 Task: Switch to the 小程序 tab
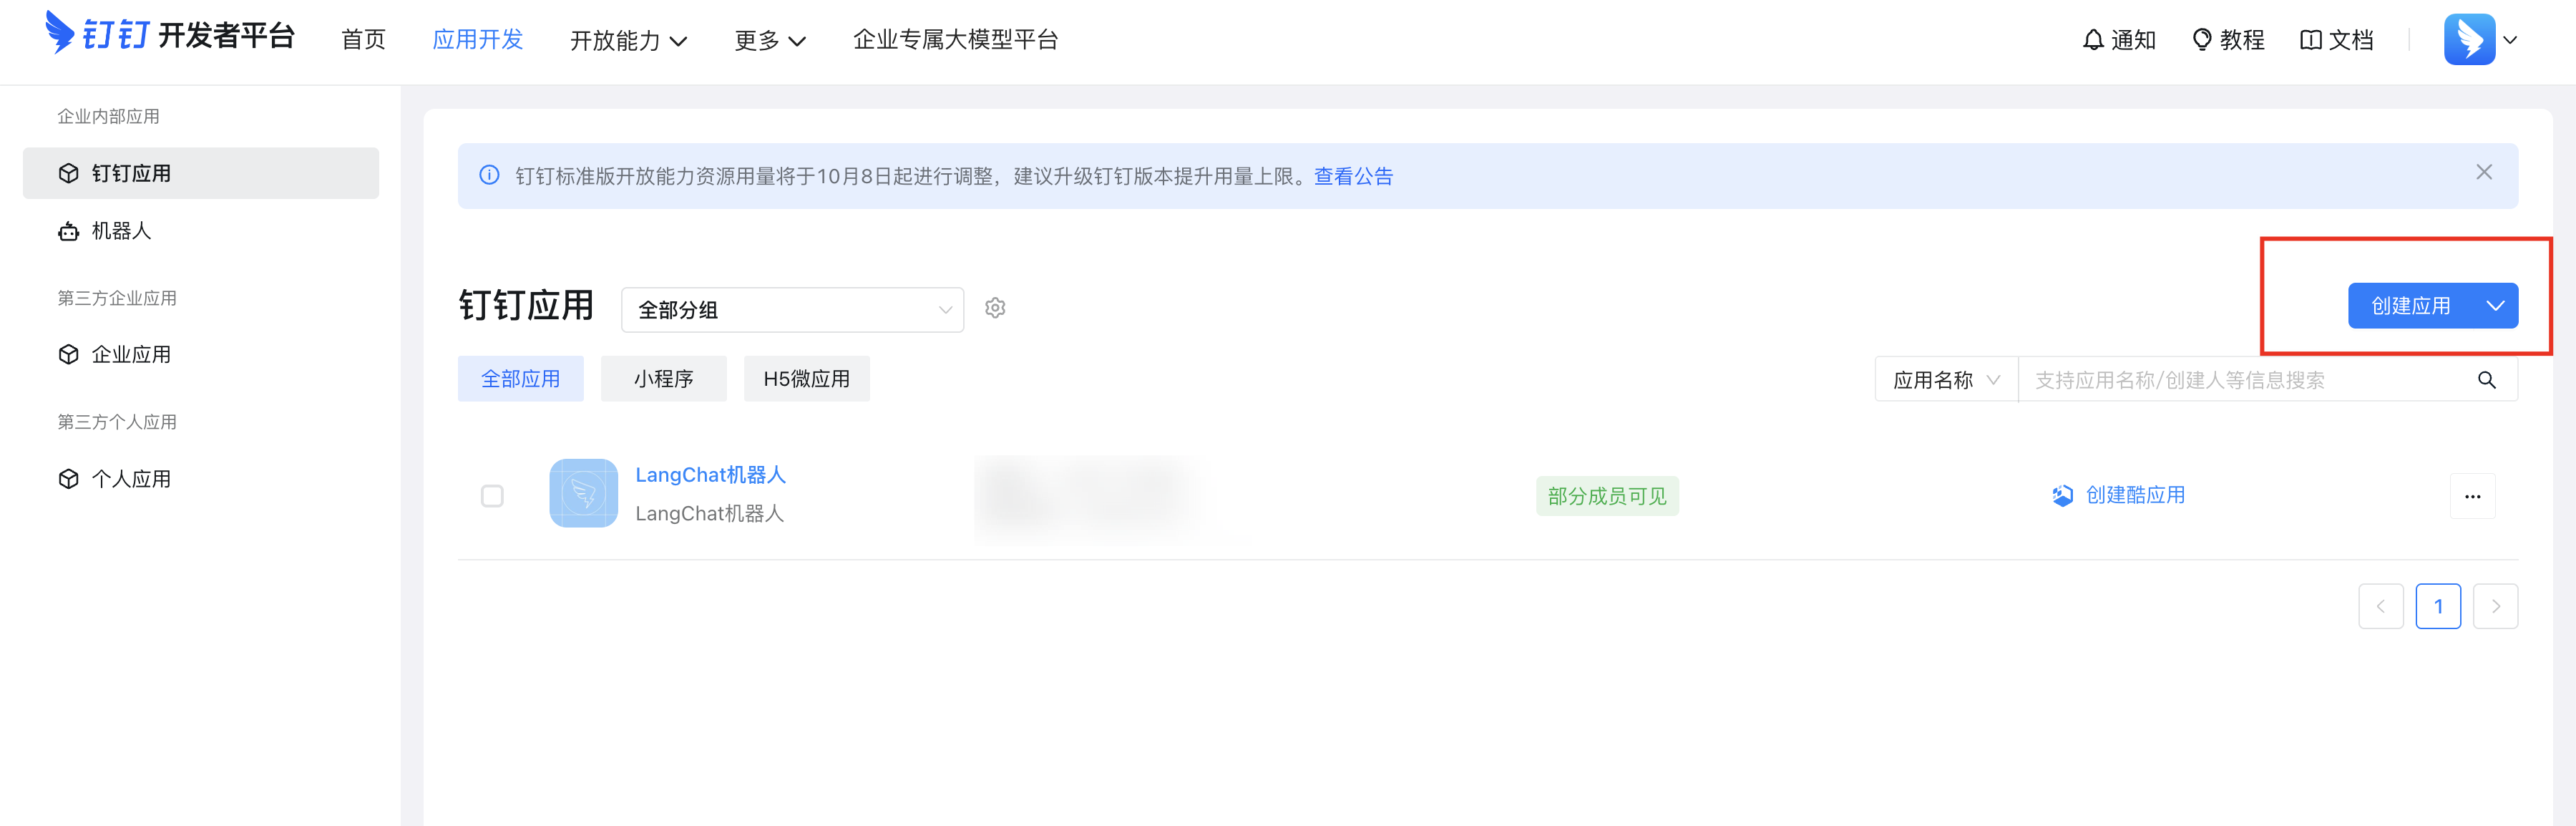(663, 379)
